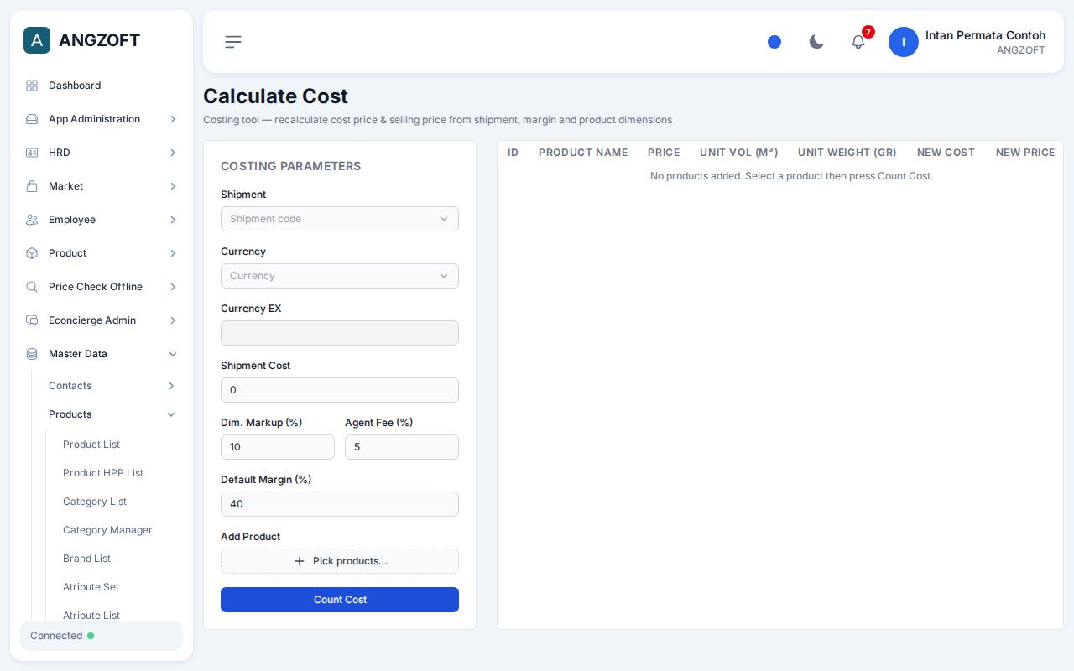Focus the Shipment Cost input
This screenshot has width=1074, height=671.
pos(340,390)
